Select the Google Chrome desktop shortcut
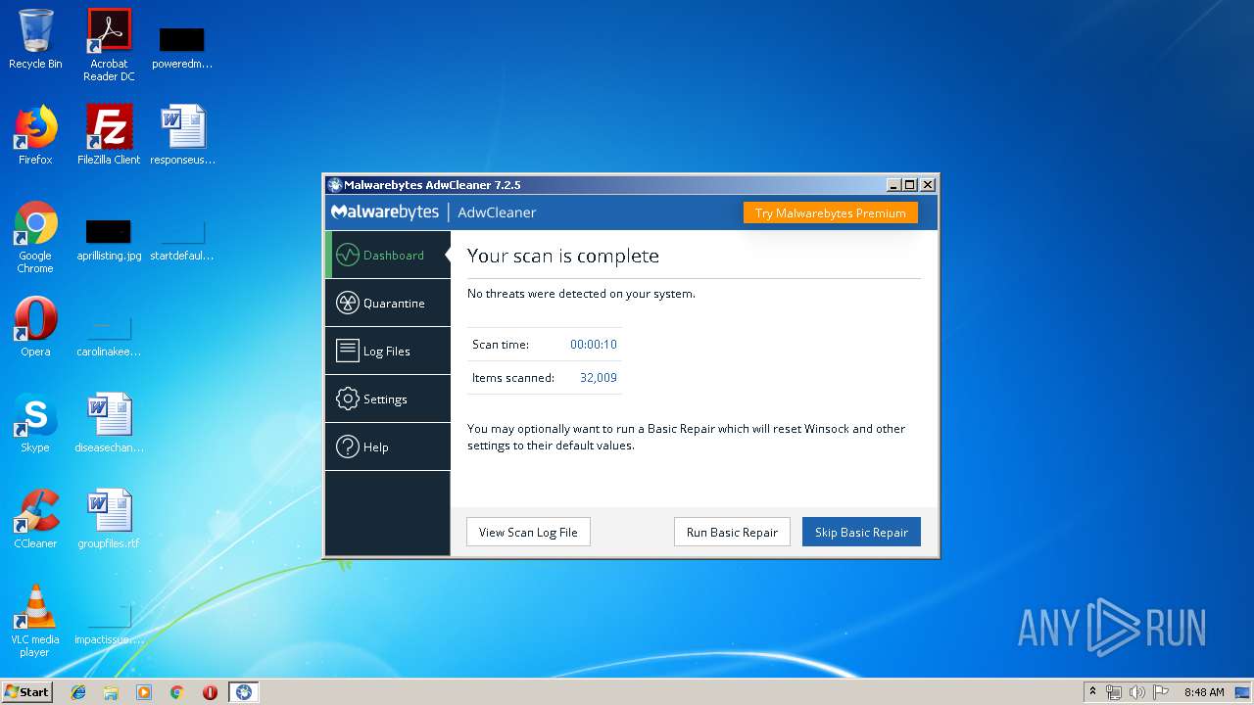The image size is (1254, 705). pyautogui.click(x=35, y=237)
